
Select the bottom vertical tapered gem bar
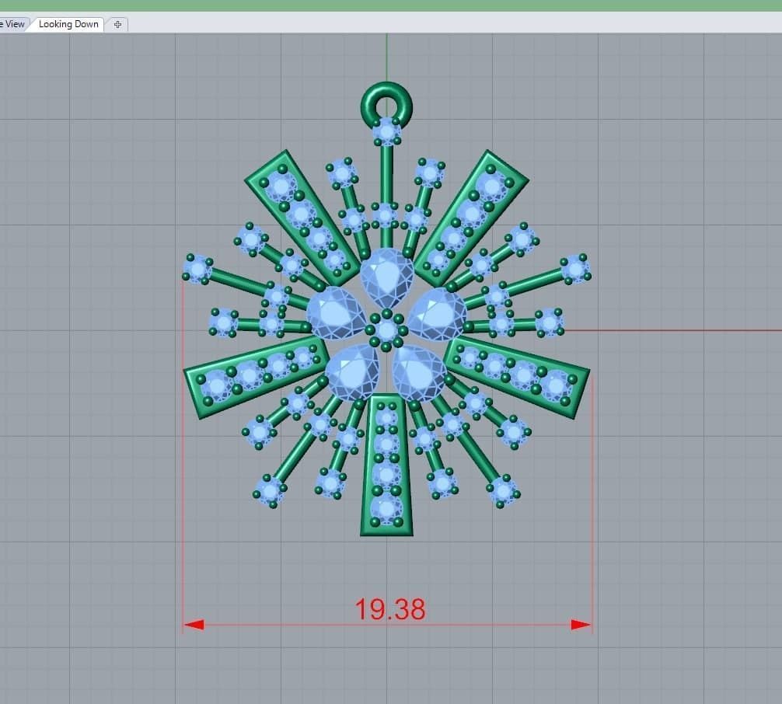387,465
